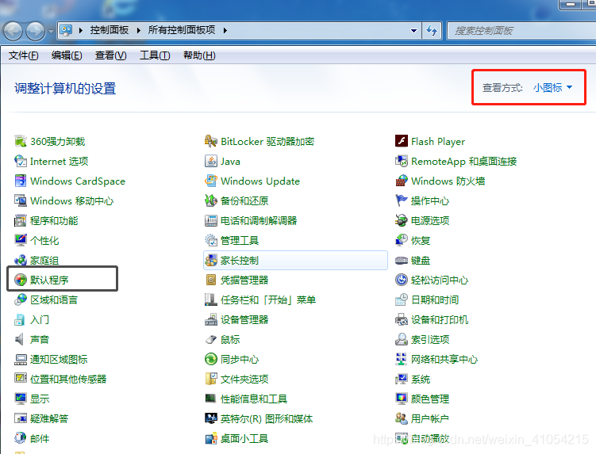Screen dimensions: 596x454
Task: Open the 系统 link
Action: (x=421, y=379)
